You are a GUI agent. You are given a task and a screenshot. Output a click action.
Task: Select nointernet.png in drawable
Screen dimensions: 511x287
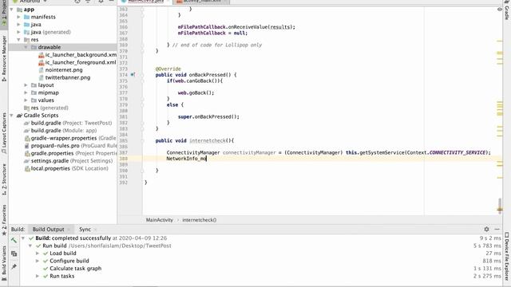pyautogui.click(x=64, y=70)
